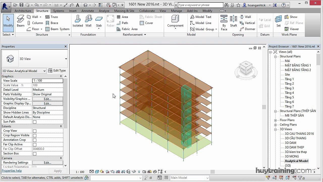323x182 pixels.
Task: Open the Architecture ribbon tab
Action: point(23,11)
